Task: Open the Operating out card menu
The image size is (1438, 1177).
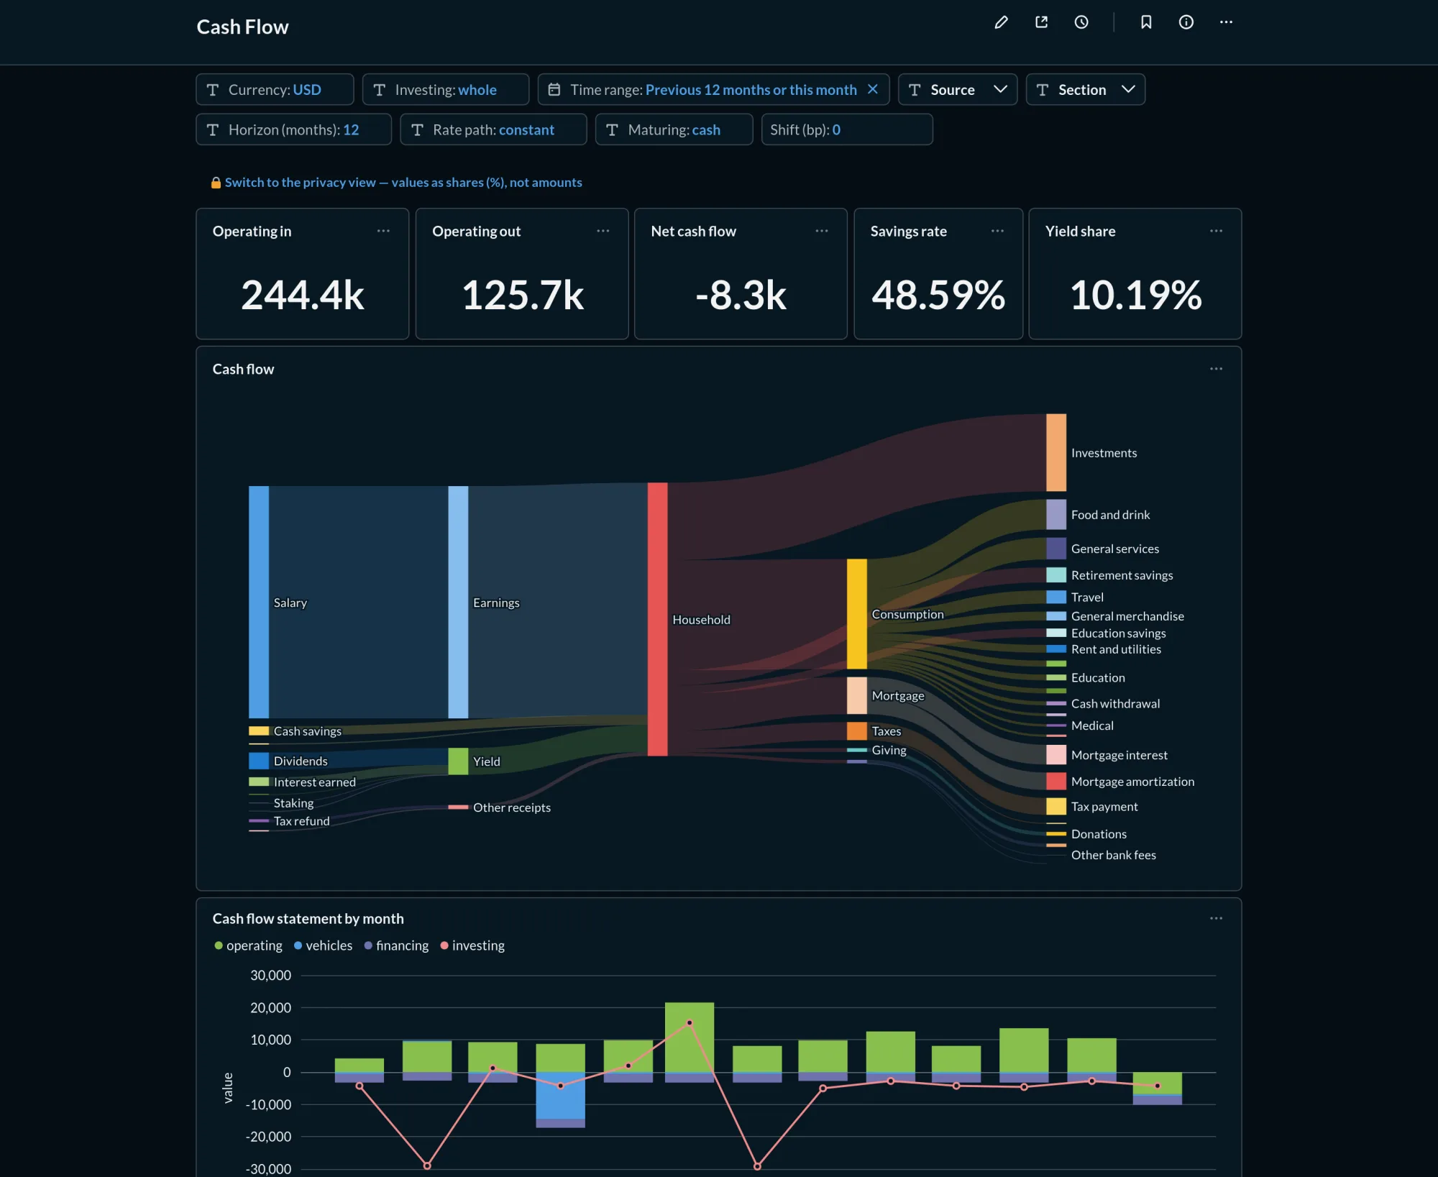Action: pyautogui.click(x=603, y=231)
